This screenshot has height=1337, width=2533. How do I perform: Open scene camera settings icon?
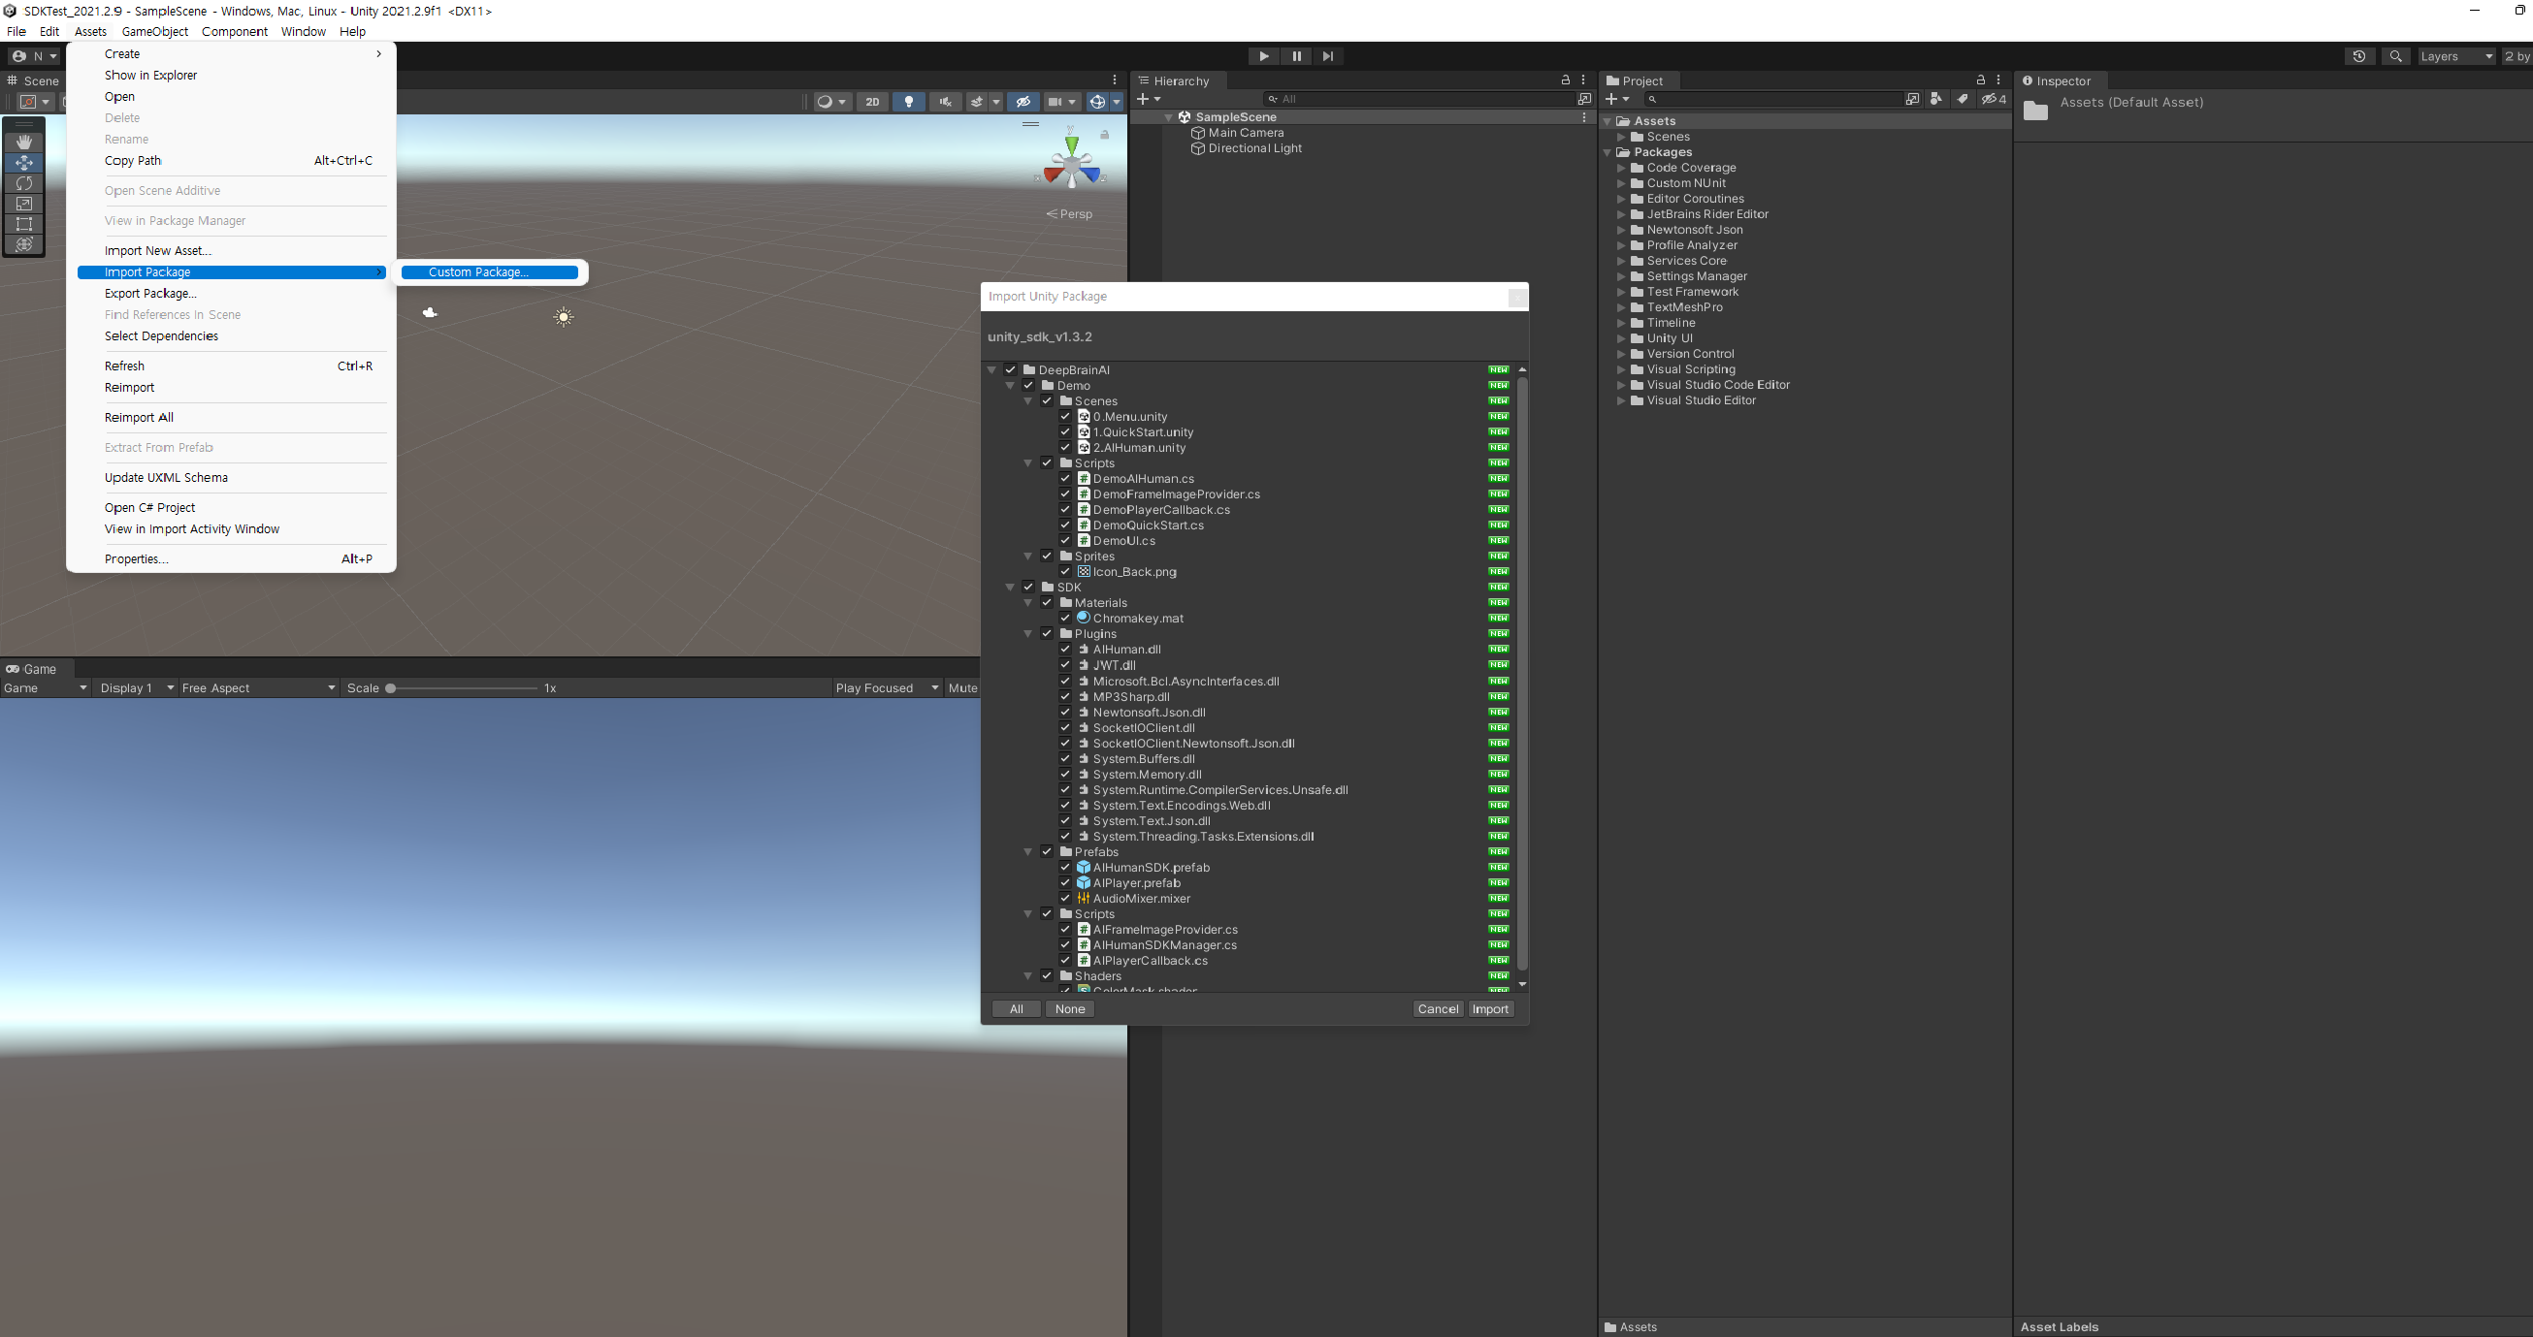(x=1062, y=102)
